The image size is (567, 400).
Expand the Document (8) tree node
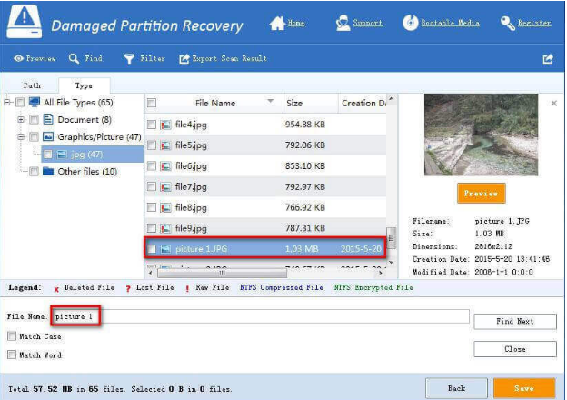(x=20, y=119)
